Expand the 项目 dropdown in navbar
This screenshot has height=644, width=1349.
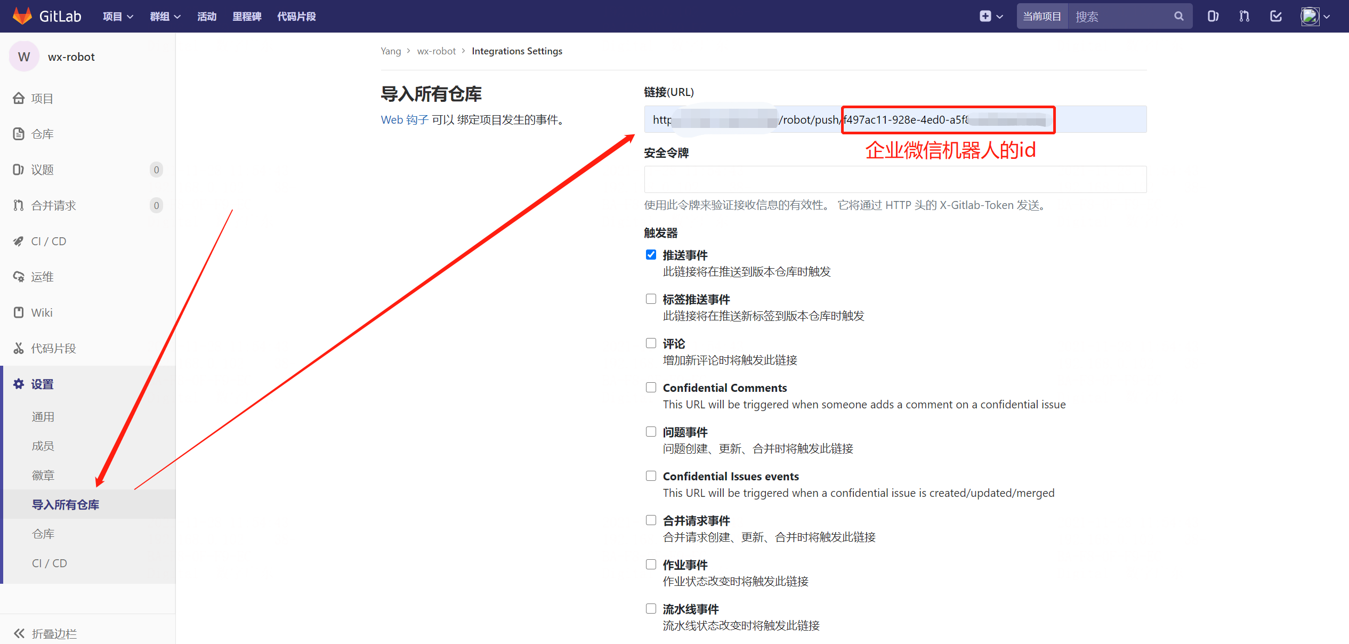coord(117,17)
